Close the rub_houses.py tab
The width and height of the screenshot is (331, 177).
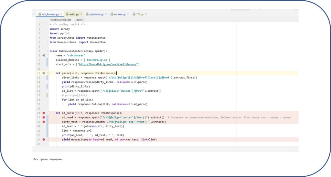(61, 14)
